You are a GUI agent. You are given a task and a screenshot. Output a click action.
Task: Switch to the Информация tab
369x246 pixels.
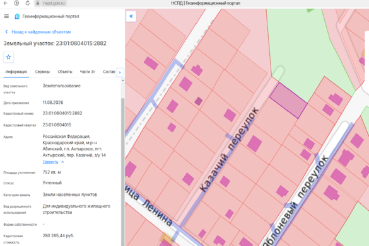16,72
